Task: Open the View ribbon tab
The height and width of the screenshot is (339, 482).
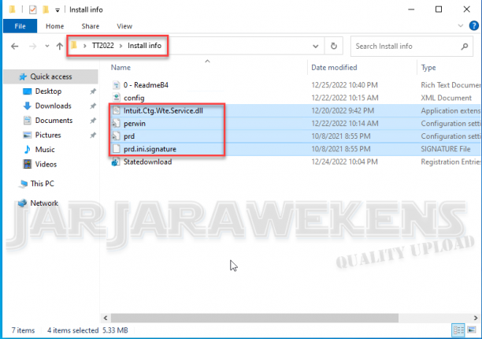Action: [124, 26]
